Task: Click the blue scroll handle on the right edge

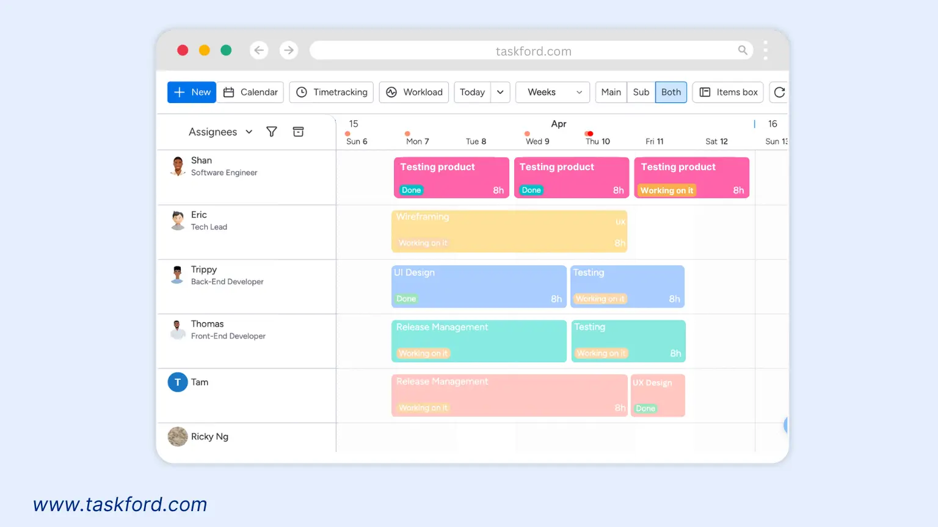Action: (x=787, y=425)
